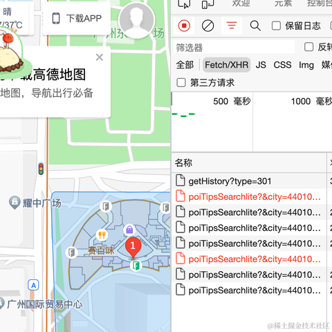Stop recording network log
Screen dimensions: 332x332
point(184,26)
